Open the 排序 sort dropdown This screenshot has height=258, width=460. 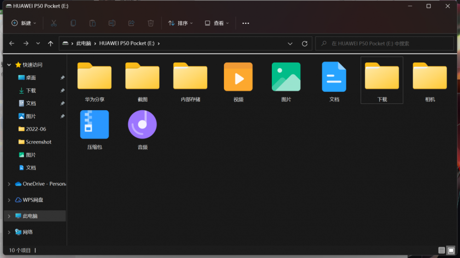pos(180,23)
